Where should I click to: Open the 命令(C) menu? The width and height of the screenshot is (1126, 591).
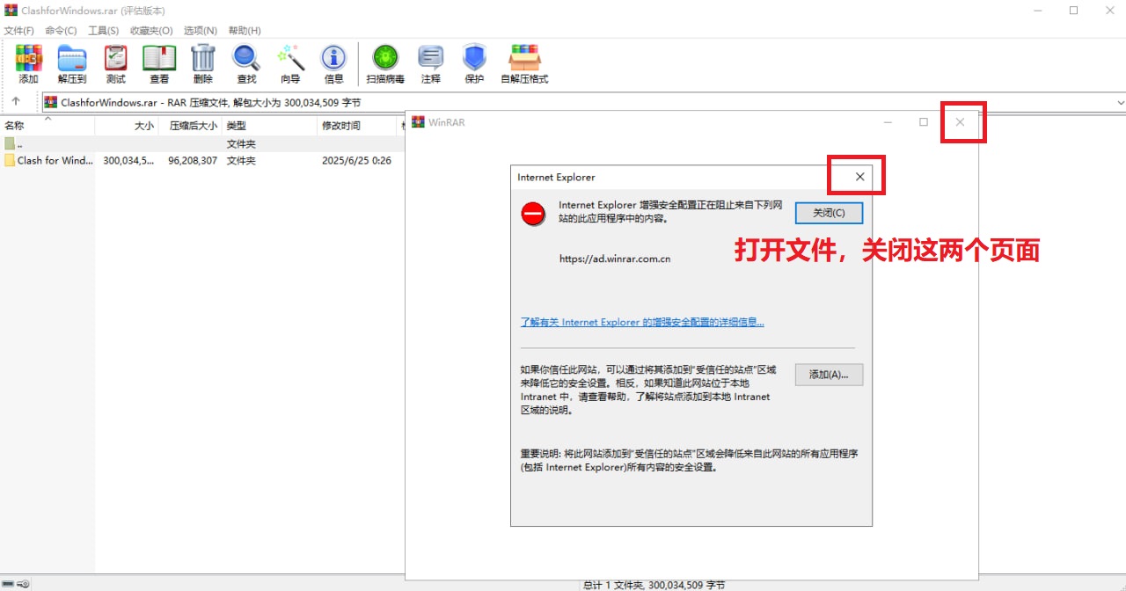[61, 31]
